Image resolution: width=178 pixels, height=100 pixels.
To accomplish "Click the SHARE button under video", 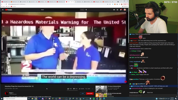I will [x=81, y=89].
